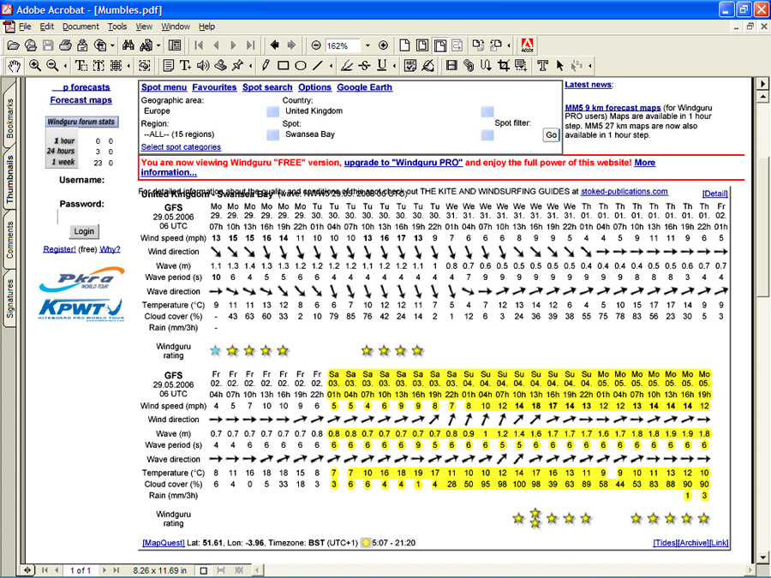Click the Zoom In plus circle button
The height and width of the screenshot is (578, 771).
[383, 45]
